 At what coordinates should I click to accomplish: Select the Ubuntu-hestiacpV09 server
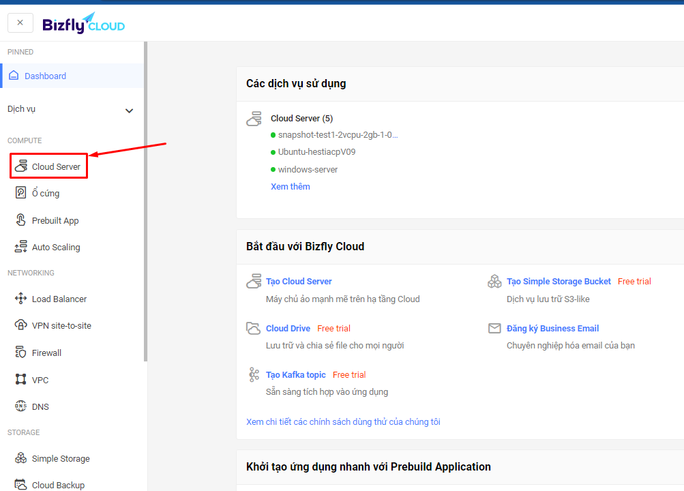316,152
